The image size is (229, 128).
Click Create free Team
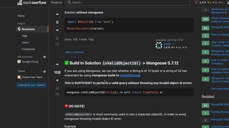tap(32, 77)
